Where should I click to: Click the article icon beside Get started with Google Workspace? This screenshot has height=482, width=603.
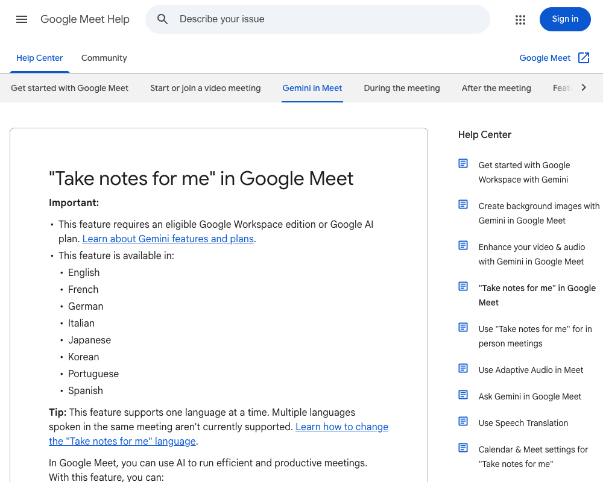click(463, 163)
